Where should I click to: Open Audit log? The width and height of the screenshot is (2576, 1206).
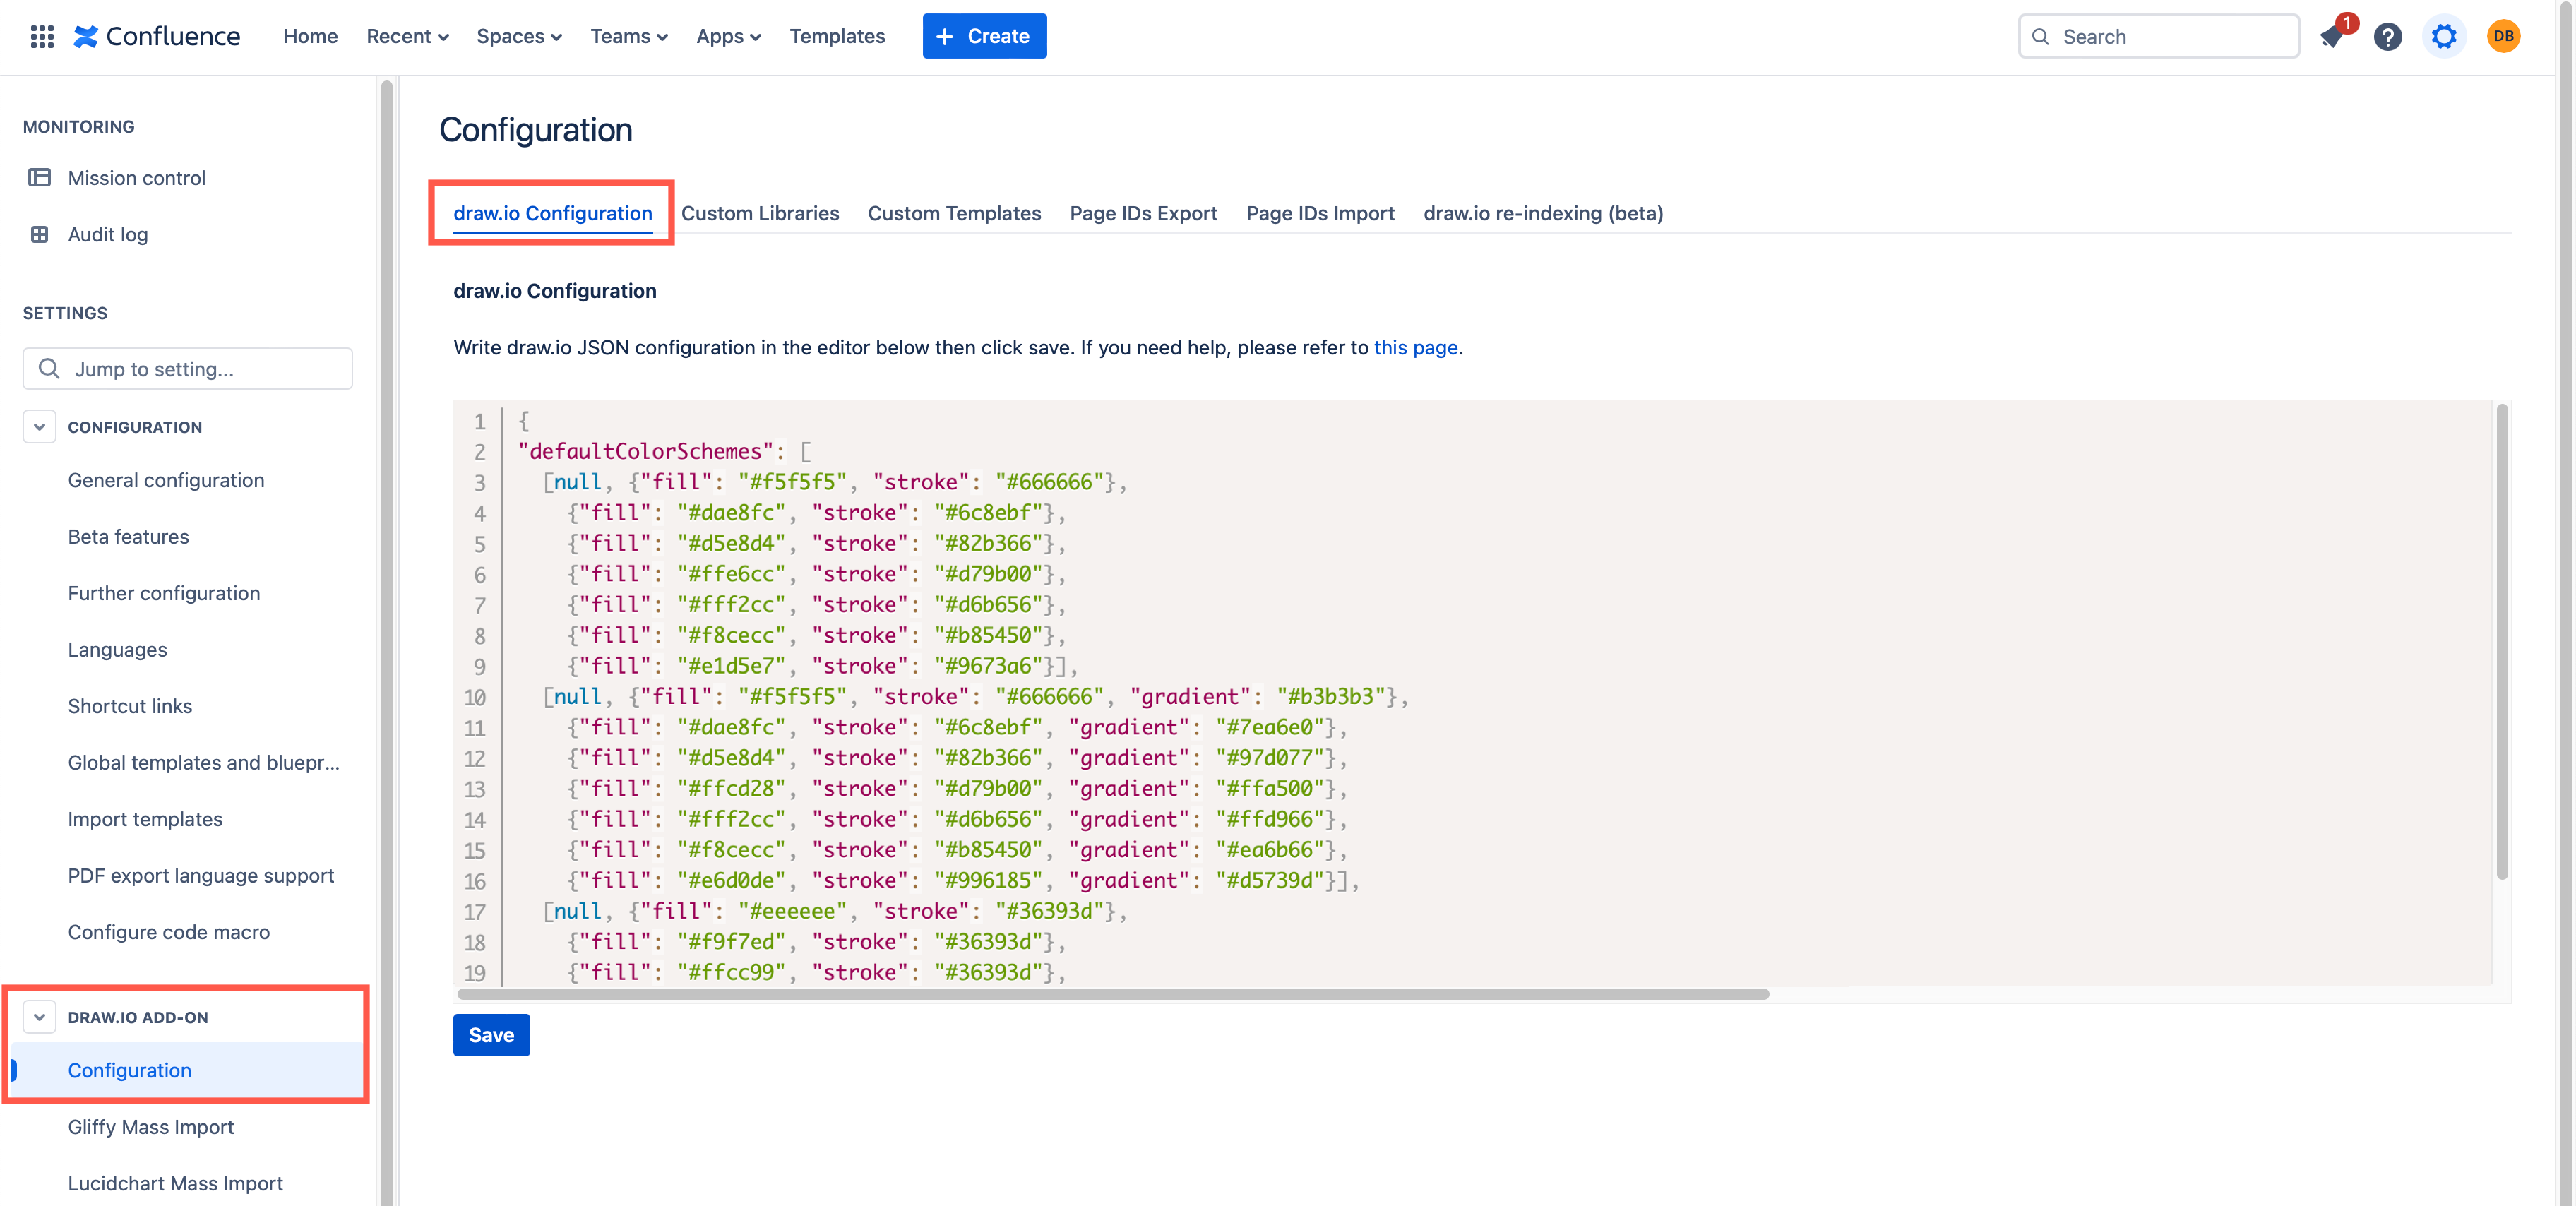point(108,234)
